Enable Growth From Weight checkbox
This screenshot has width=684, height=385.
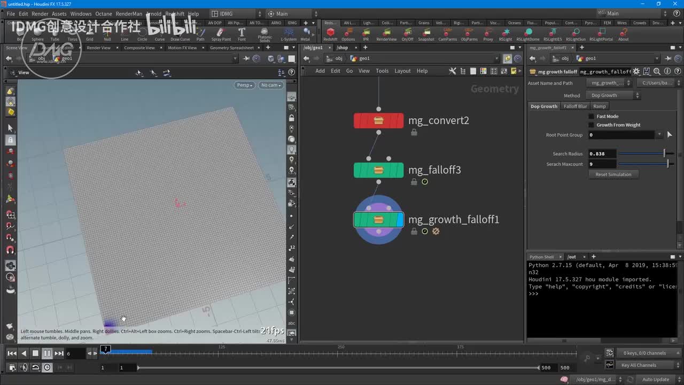coord(591,125)
